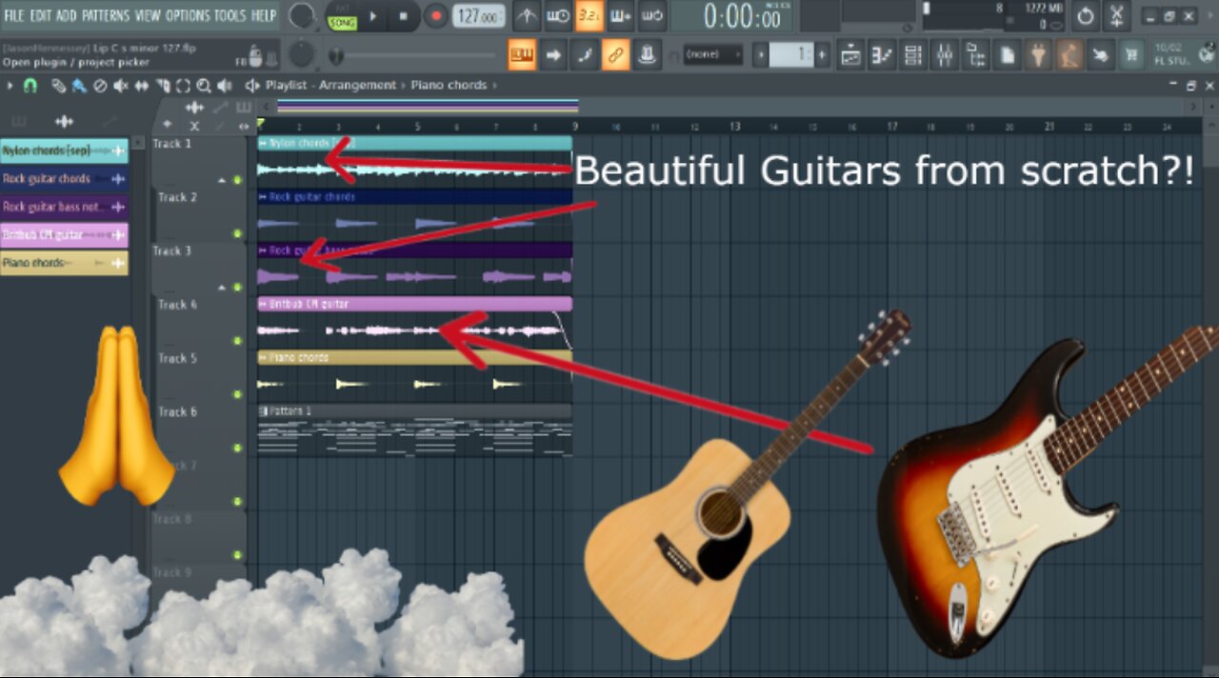Select the Draw pencil tool in playlist

tap(59, 86)
